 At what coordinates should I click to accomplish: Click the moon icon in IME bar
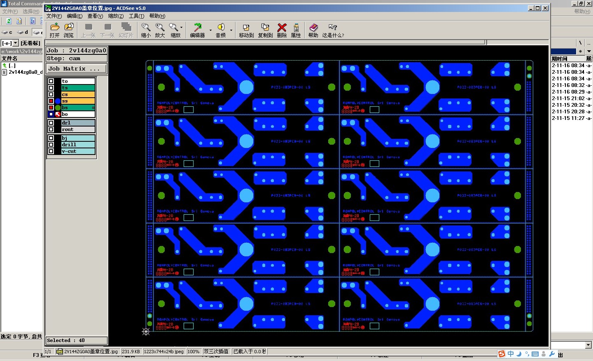tap(519, 354)
